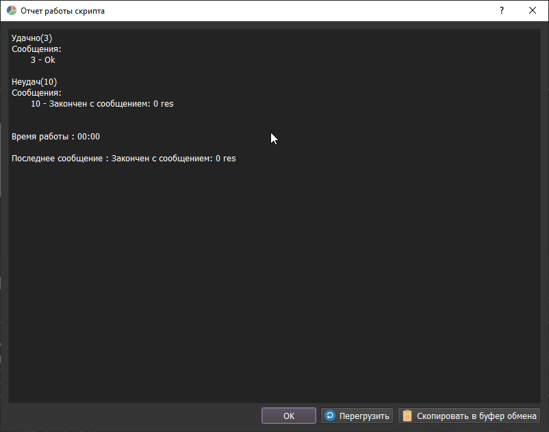Open help with the question mark button

click(x=501, y=11)
